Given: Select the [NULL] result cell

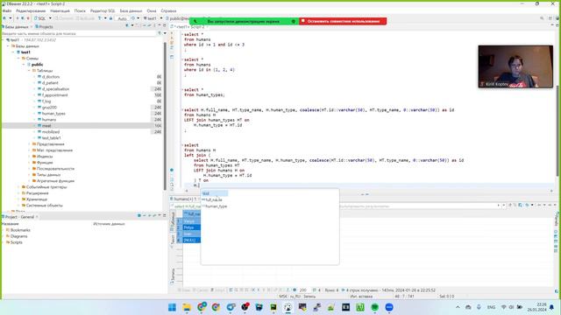Looking at the screenshot, I should pos(192,240).
